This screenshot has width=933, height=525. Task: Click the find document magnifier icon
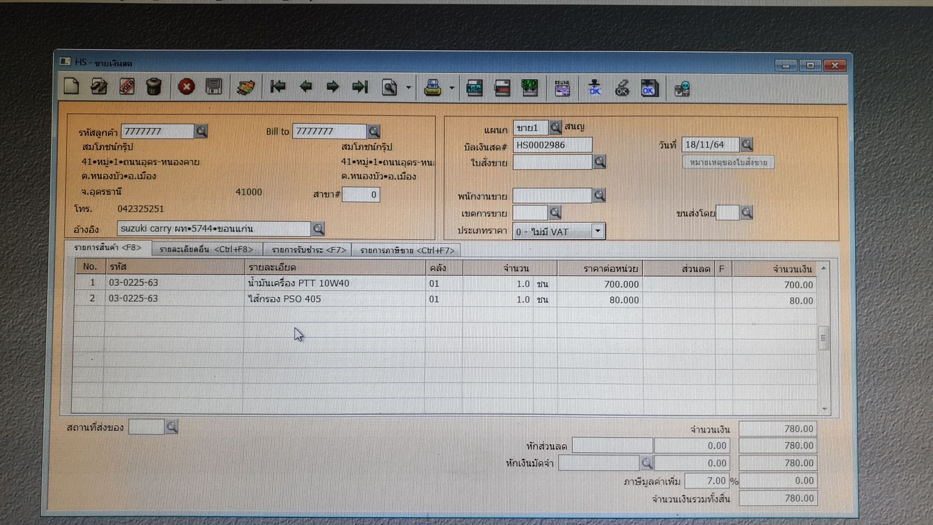pyautogui.click(x=389, y=87)
